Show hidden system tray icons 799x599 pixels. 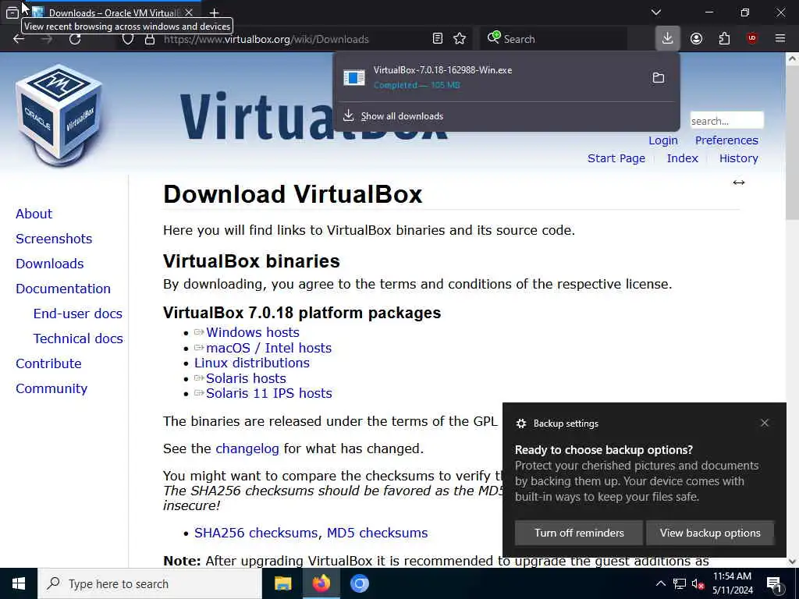point(660,584)
